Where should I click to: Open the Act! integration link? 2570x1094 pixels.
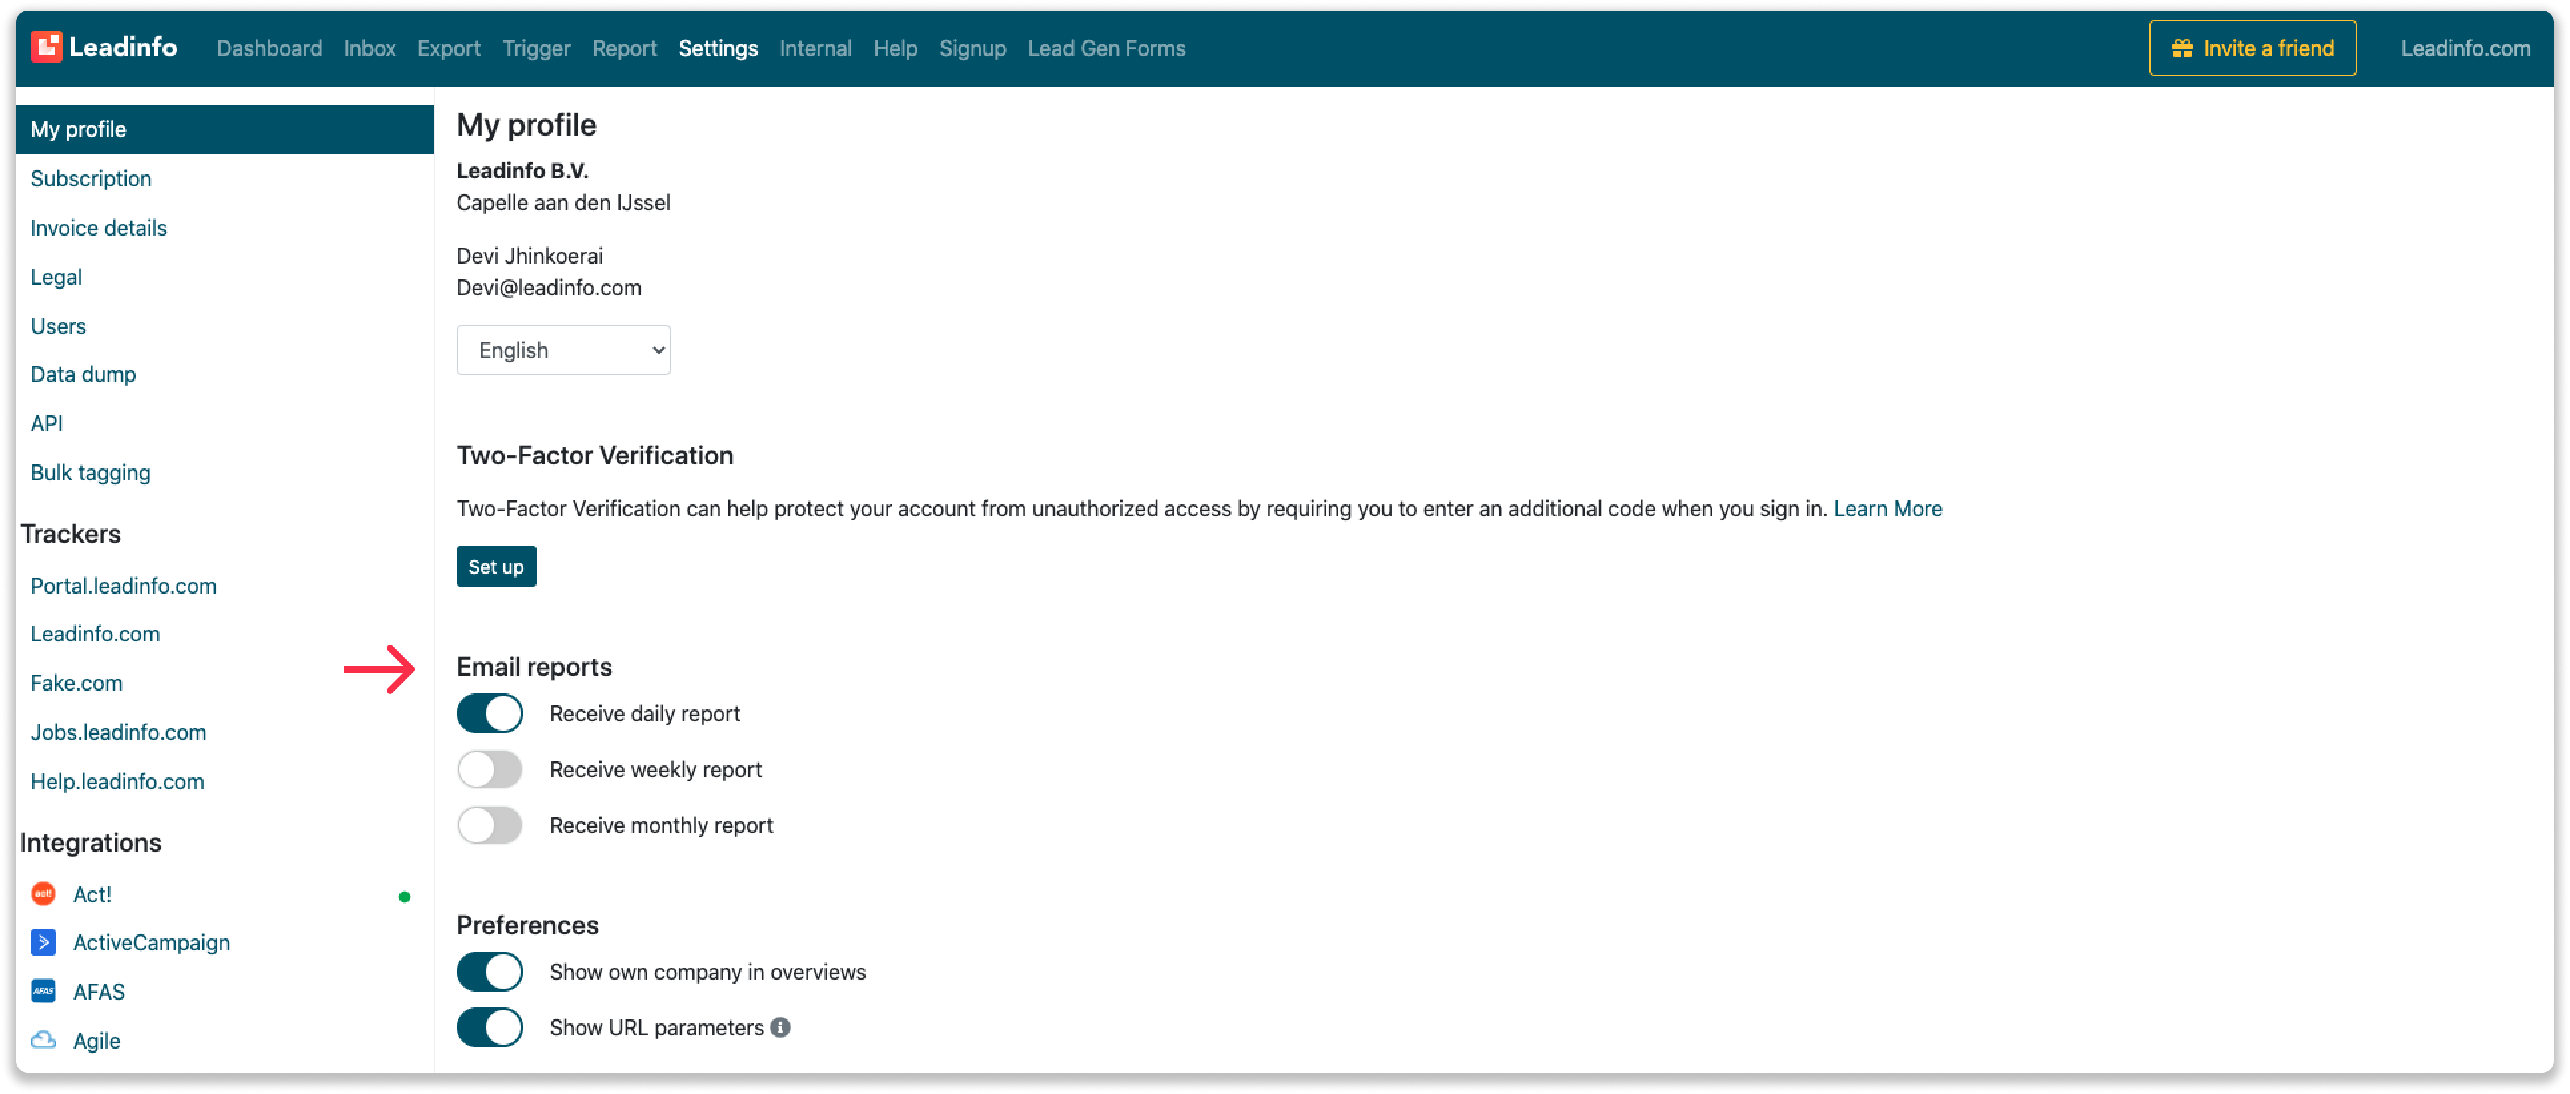(x=92, y=894)
